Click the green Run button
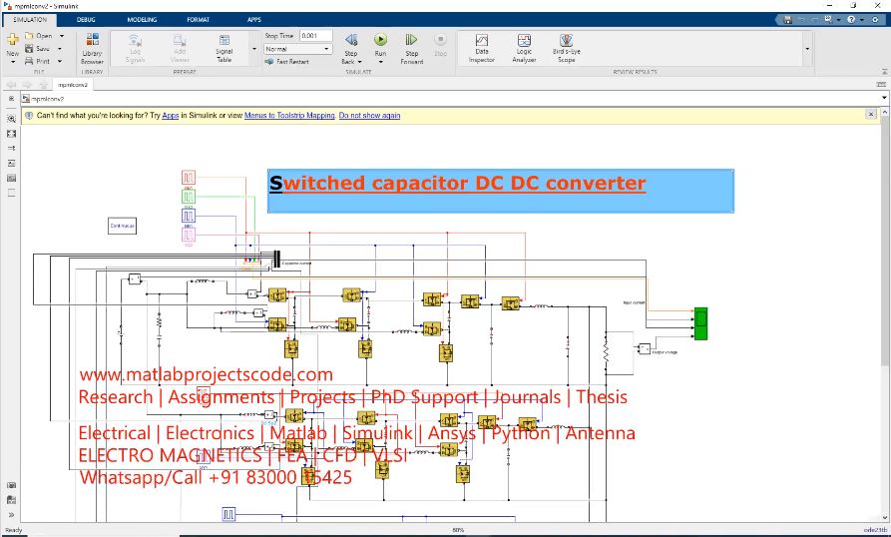Screen dimensions: 891x537 (381, 40)
